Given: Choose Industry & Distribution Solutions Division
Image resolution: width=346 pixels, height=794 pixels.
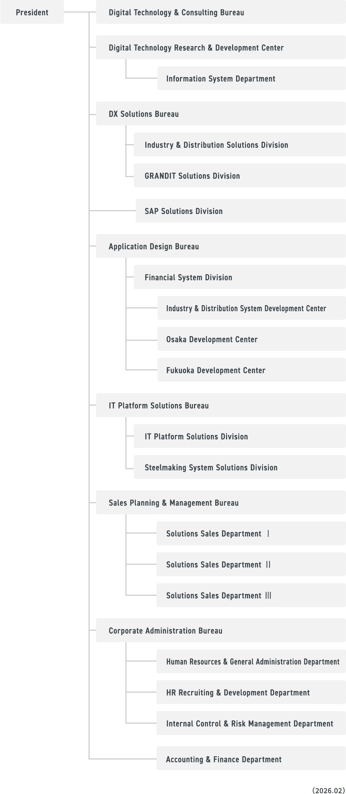Looking at the screenshot, I should tap(239, 145).
